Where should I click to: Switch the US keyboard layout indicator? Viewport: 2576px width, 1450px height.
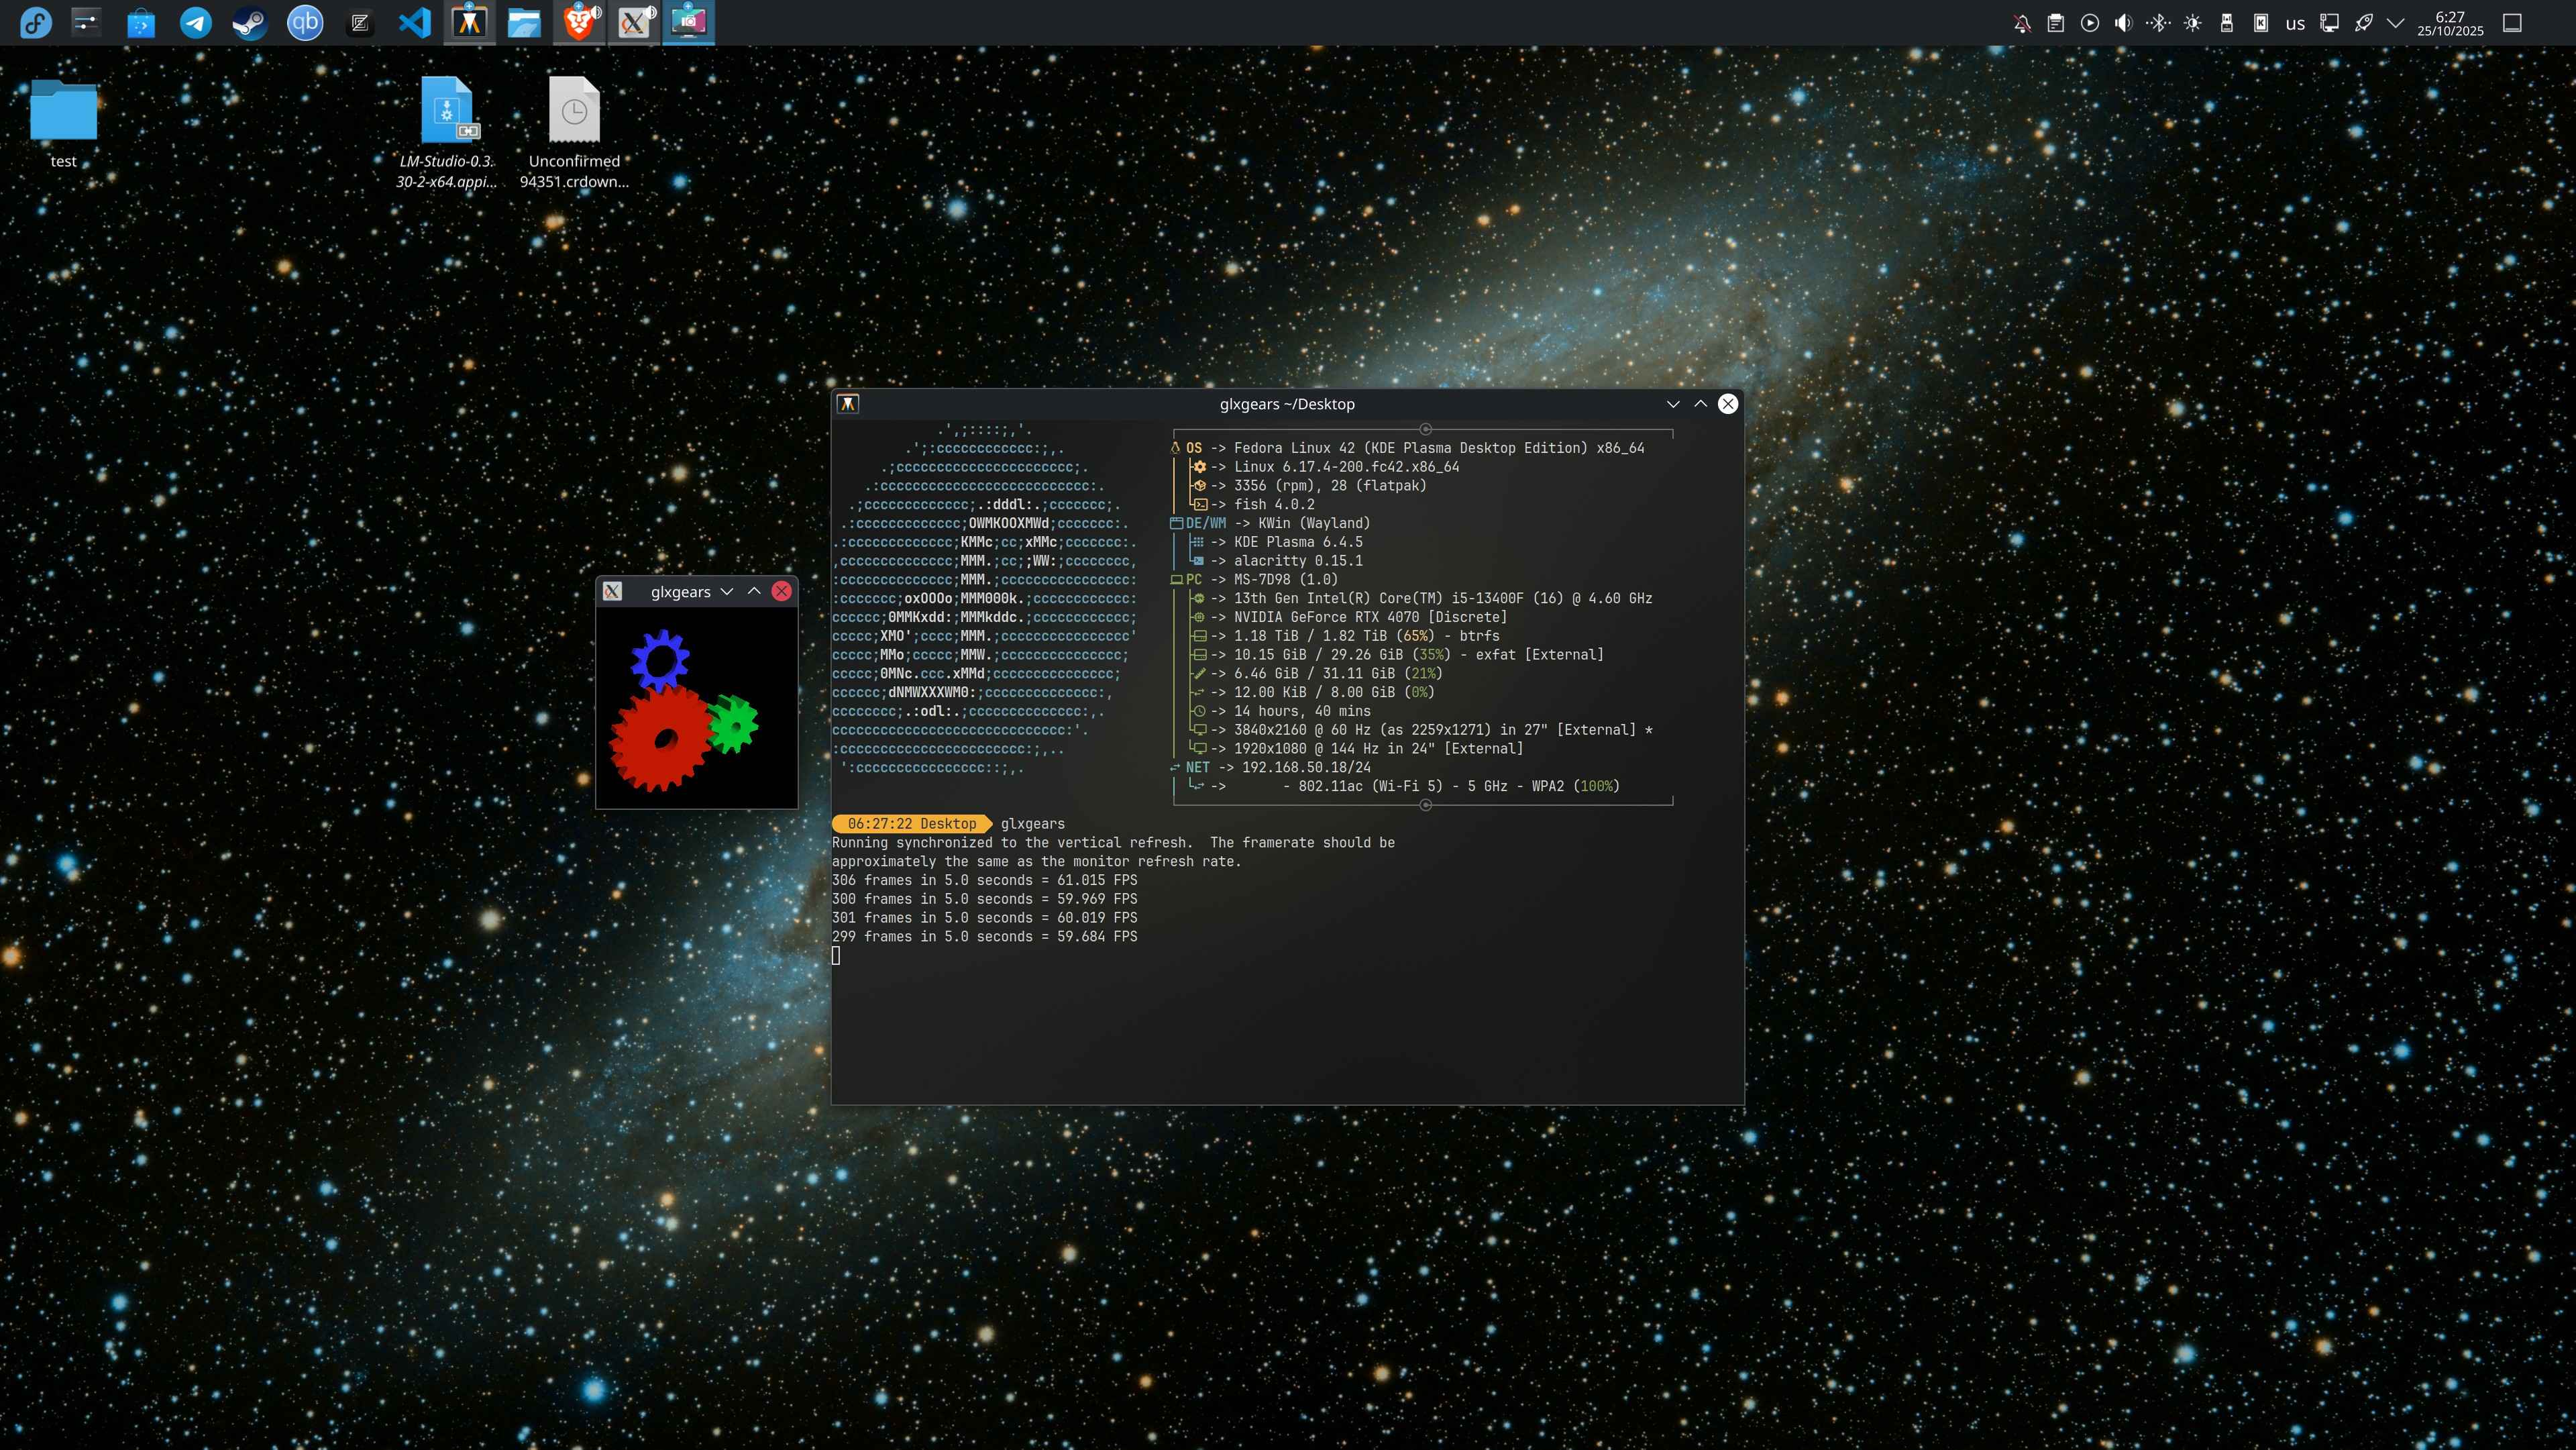pos(2295,23)
